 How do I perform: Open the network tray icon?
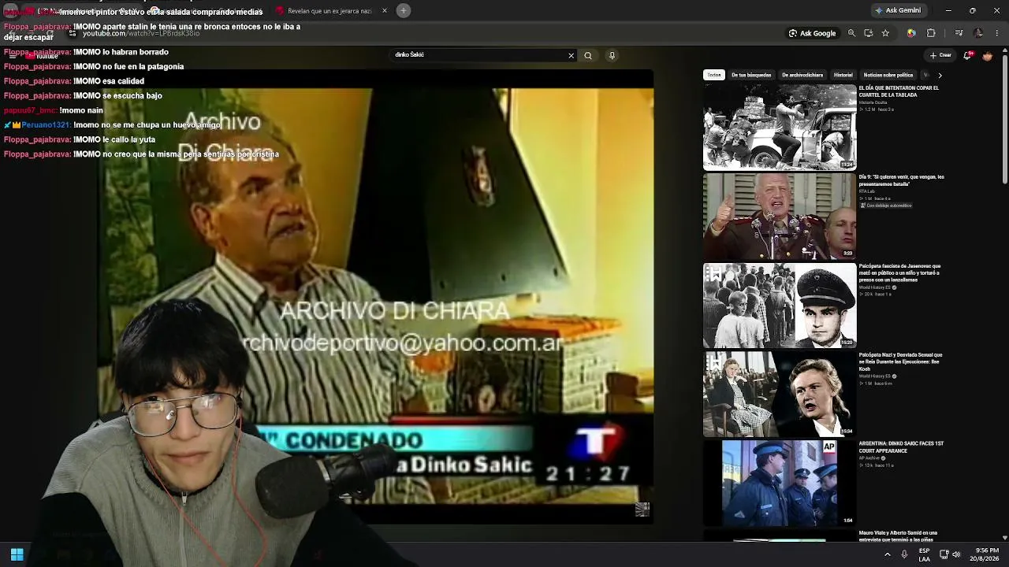pos(943,554)
